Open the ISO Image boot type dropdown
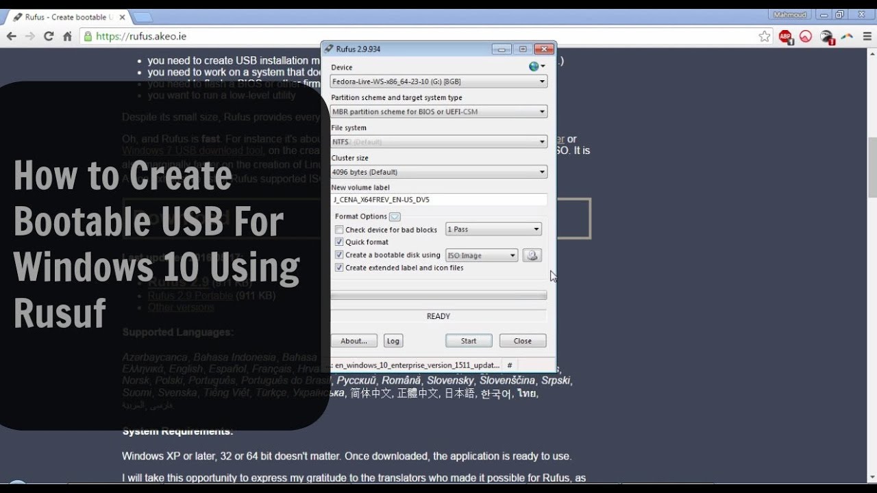This screenshot has height=493, width=877. pyautogui.click(x=481, y=255)
